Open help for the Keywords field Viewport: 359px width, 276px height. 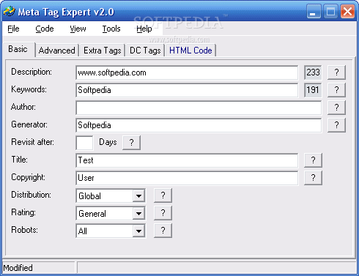point(336,90)
